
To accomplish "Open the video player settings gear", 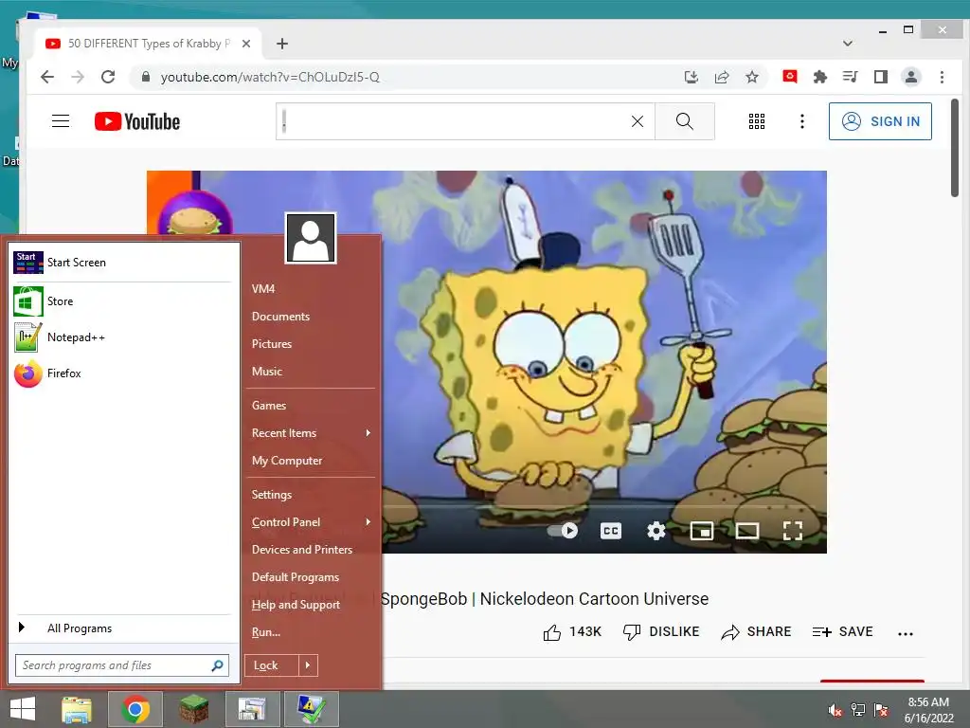I will [x=656, y=531].
